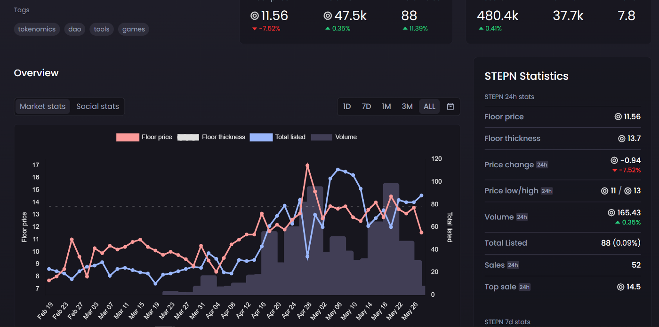Viewport: 659px width, 327px height.
Task: Click the Solana icon beside 47.5k volume
Action: click(328, 16)
